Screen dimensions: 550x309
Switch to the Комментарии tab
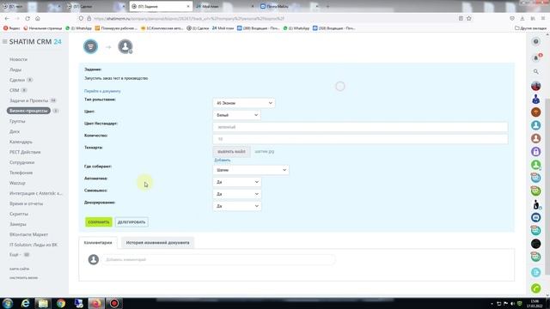[x=98, y=242]
